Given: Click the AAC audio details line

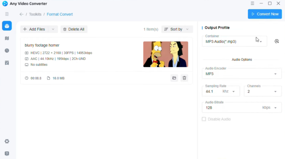Looking at the screenshot, I should point(58,59).
